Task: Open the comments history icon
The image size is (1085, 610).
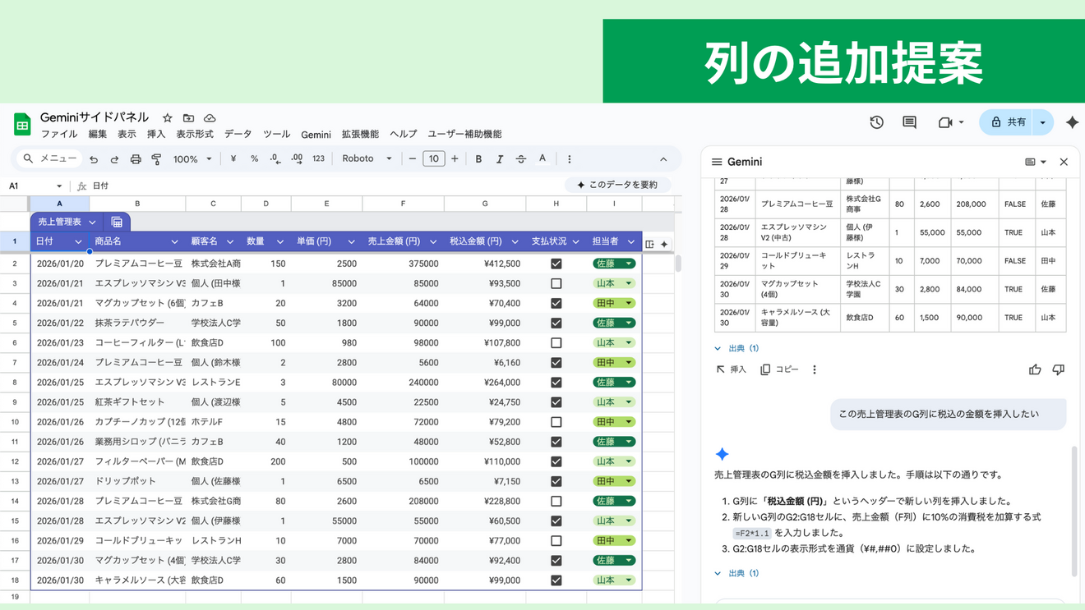Action: 909,122
